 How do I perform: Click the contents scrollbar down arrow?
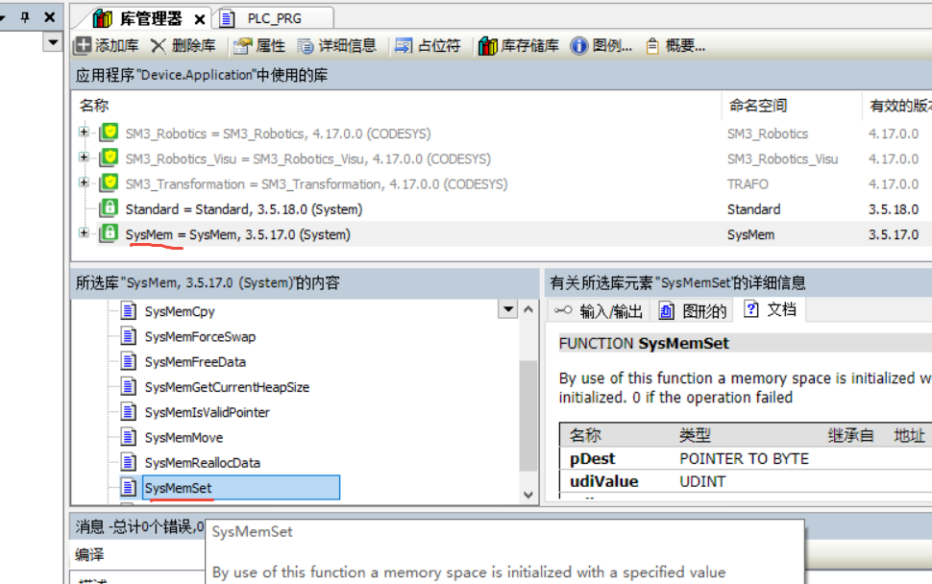pyautogui.click(x=527, y=495)
